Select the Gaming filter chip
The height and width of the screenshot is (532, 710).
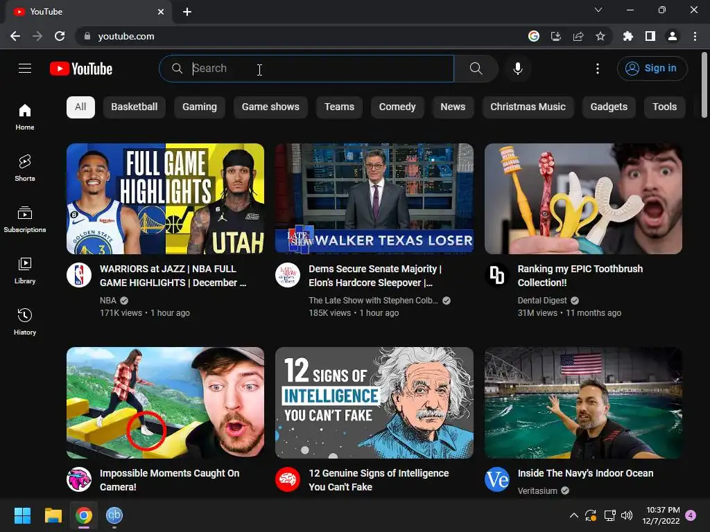200,107
